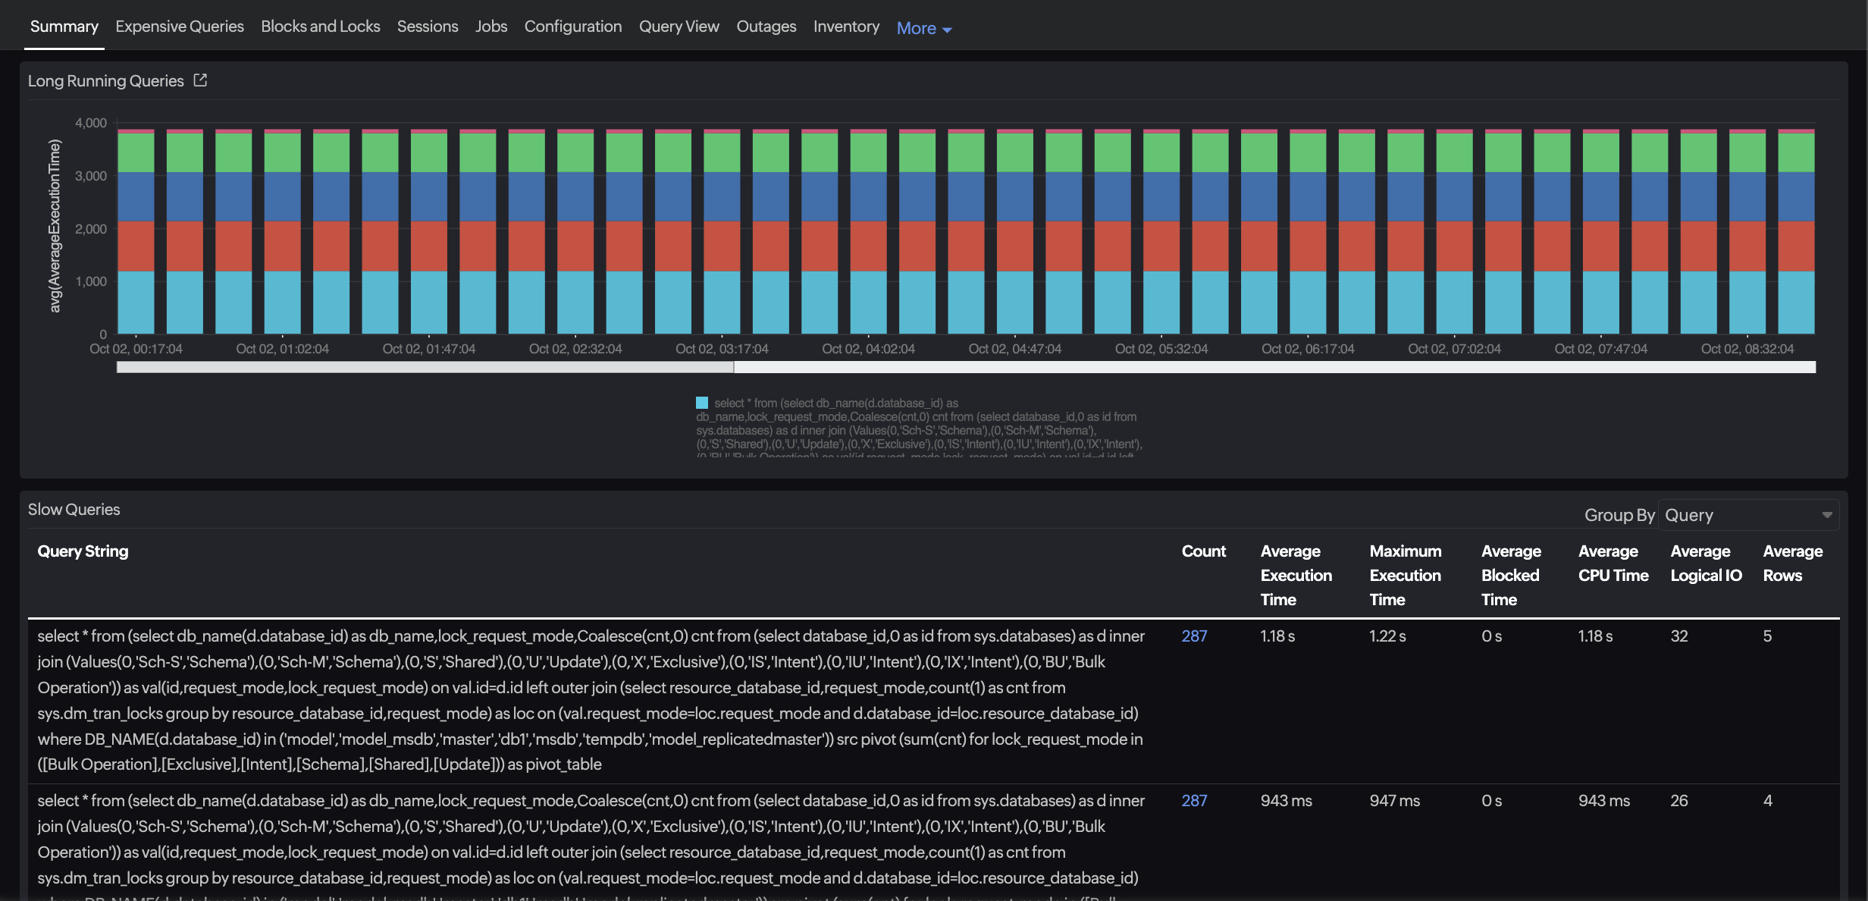Screen dimensions: 1868x901
Task: Select the currently active Summary tab
Action: (64, 26)
